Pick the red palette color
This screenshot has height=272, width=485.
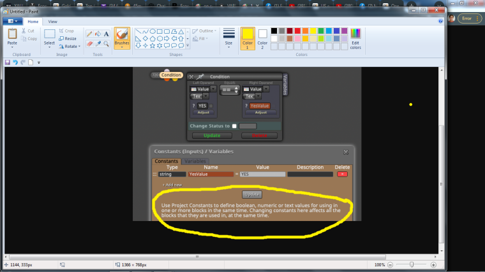297,31
